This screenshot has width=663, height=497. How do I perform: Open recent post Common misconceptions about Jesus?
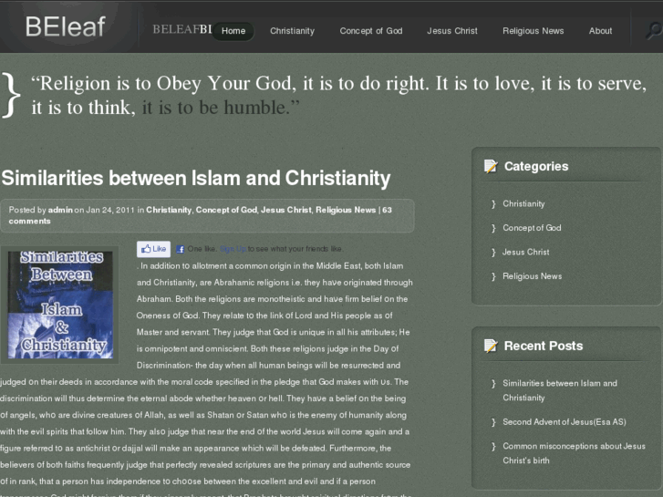click(x=574, y=453)
